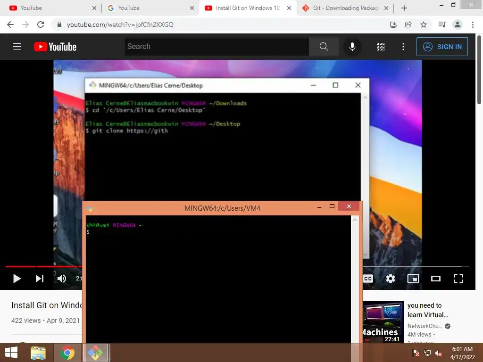Screen dimensions: 483x362
Task: Switch to Chrome in the taskbar
Action: coord(67,353)
